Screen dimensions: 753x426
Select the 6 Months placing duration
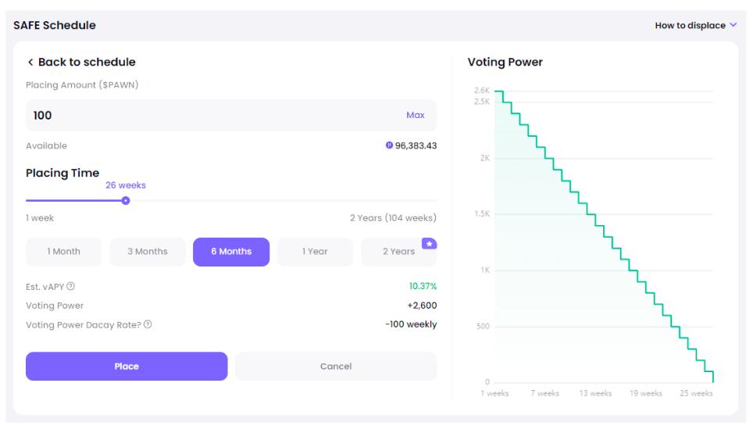231,252
